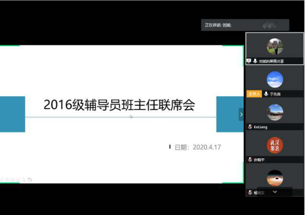Viewport: 305px width, 215px height.
Task: Select the red 武汉加油 avatar thumbnail
Action: point(275,145)
